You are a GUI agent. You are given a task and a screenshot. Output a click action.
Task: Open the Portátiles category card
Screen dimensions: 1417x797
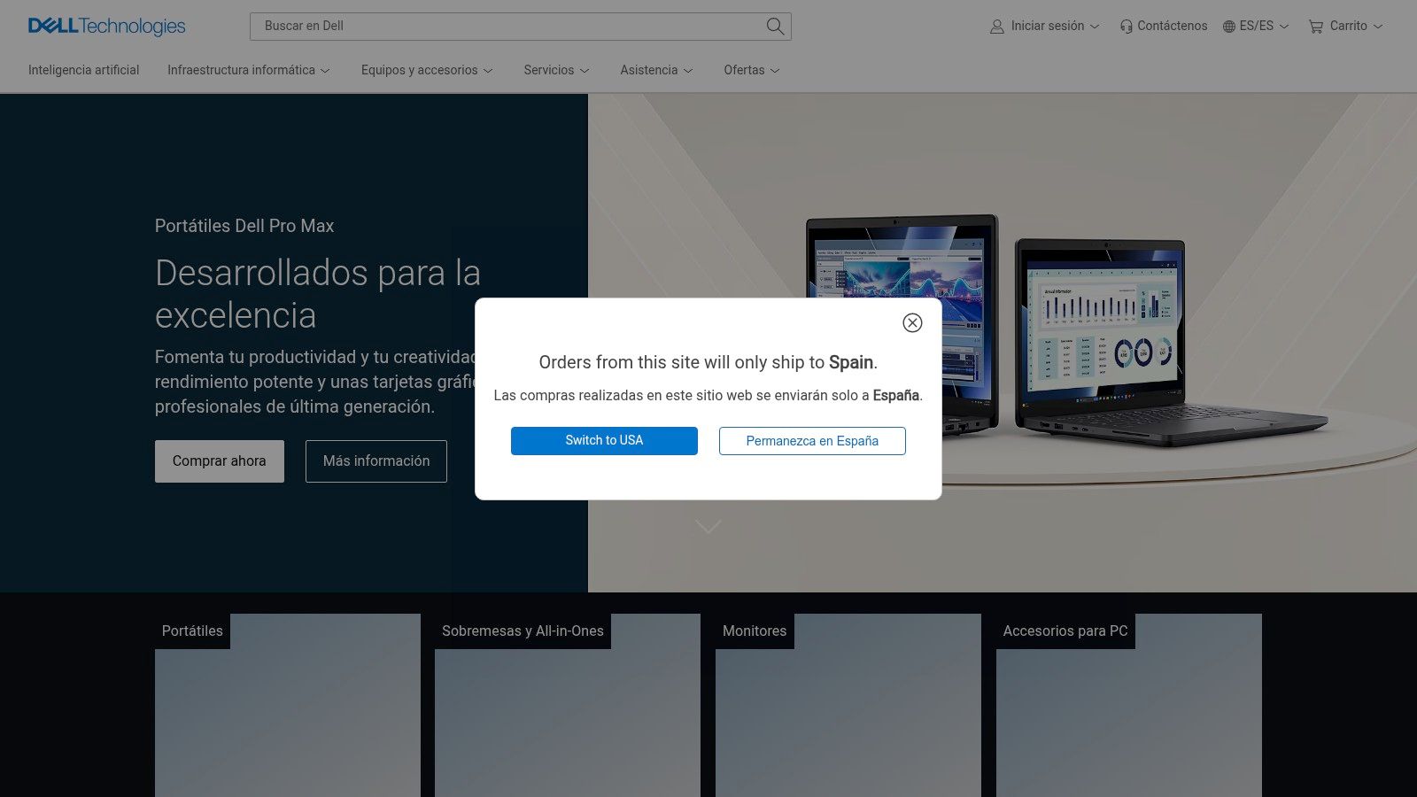point(288,705)
